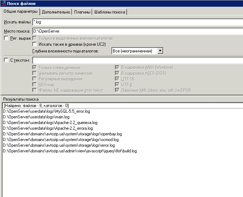Select MySQL-5.5_error.log in results
Screen dimensions: 243x197
pos(46,111)
